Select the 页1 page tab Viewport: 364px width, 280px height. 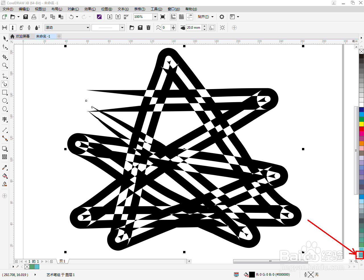(63, 261)
